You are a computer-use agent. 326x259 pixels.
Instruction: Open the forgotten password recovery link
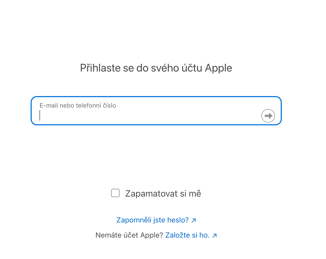click(153, 220)
